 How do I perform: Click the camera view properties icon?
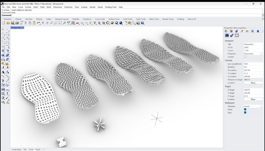pos(227,35)
